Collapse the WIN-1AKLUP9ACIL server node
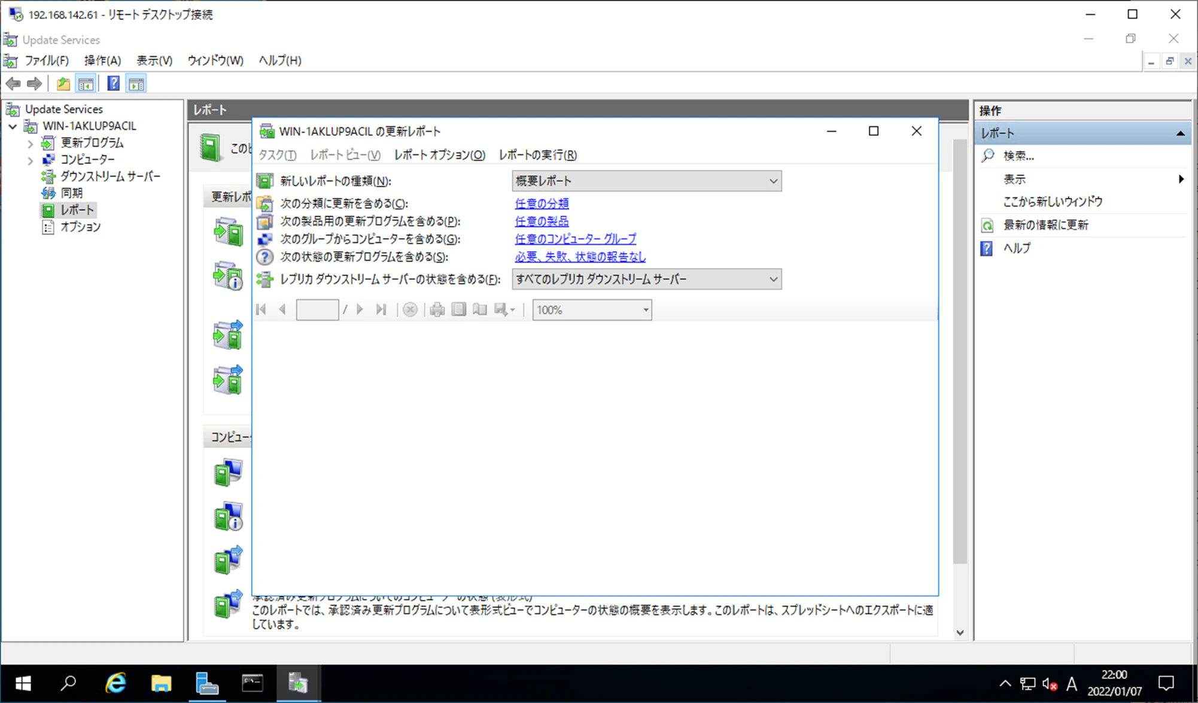 (x=13, y=126)
